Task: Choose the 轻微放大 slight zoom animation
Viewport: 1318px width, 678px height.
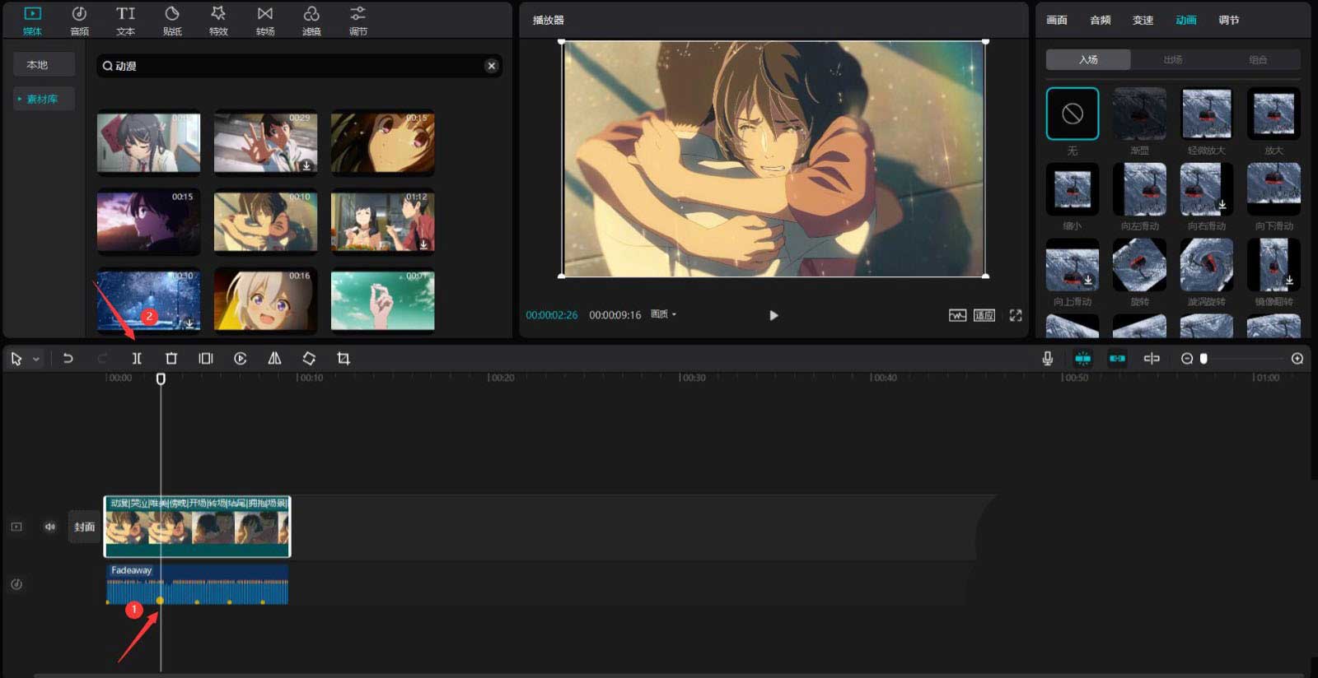Action: point(1207,114)
